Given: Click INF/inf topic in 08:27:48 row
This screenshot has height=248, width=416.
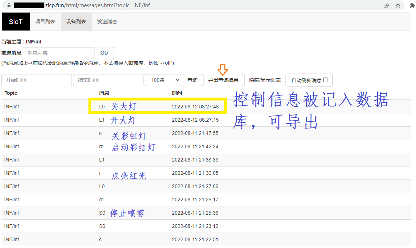Looking at the screenshot, I should tap(12, 107).
